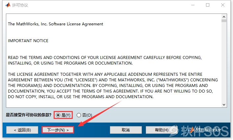The width and height of the screenshot is (233, 140).
Task: Select the 是(Y) radio button
Action: click(x=58, y=115)
